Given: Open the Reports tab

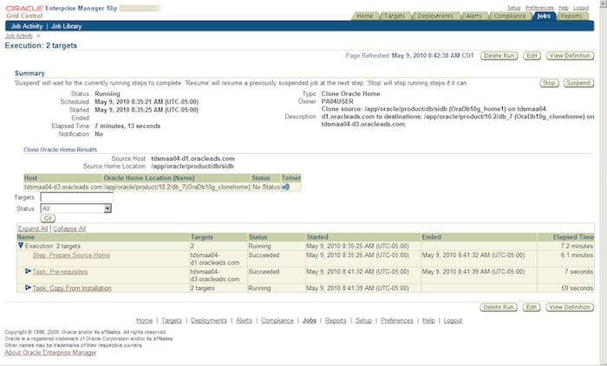Looking at the screenshot, I should click(571, 16).
